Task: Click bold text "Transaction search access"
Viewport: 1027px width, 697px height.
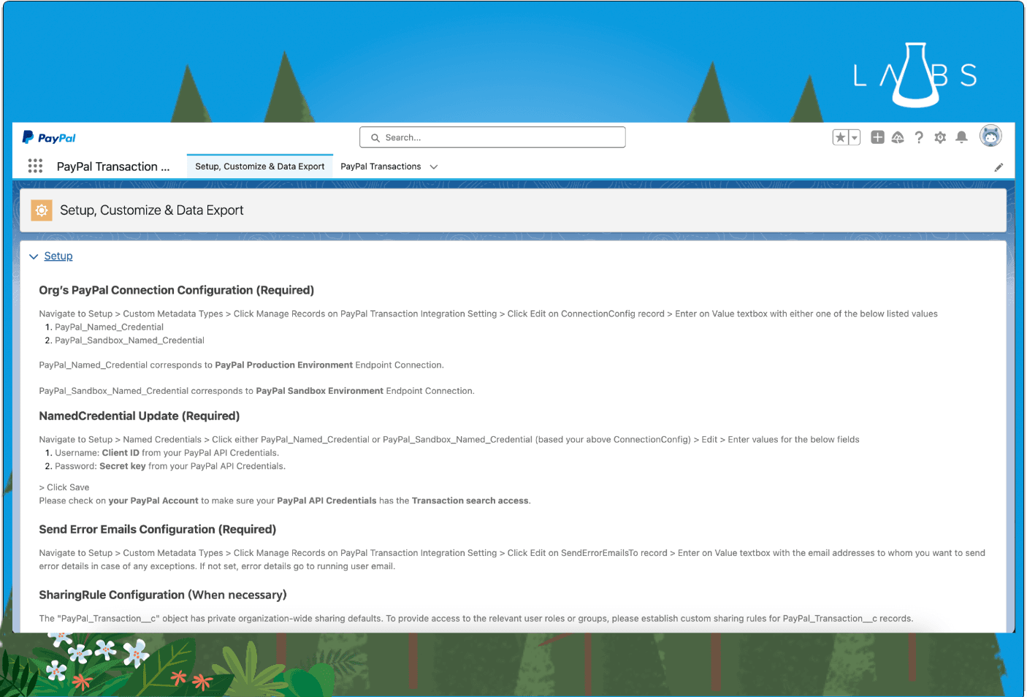Action: tap(470, 500)
